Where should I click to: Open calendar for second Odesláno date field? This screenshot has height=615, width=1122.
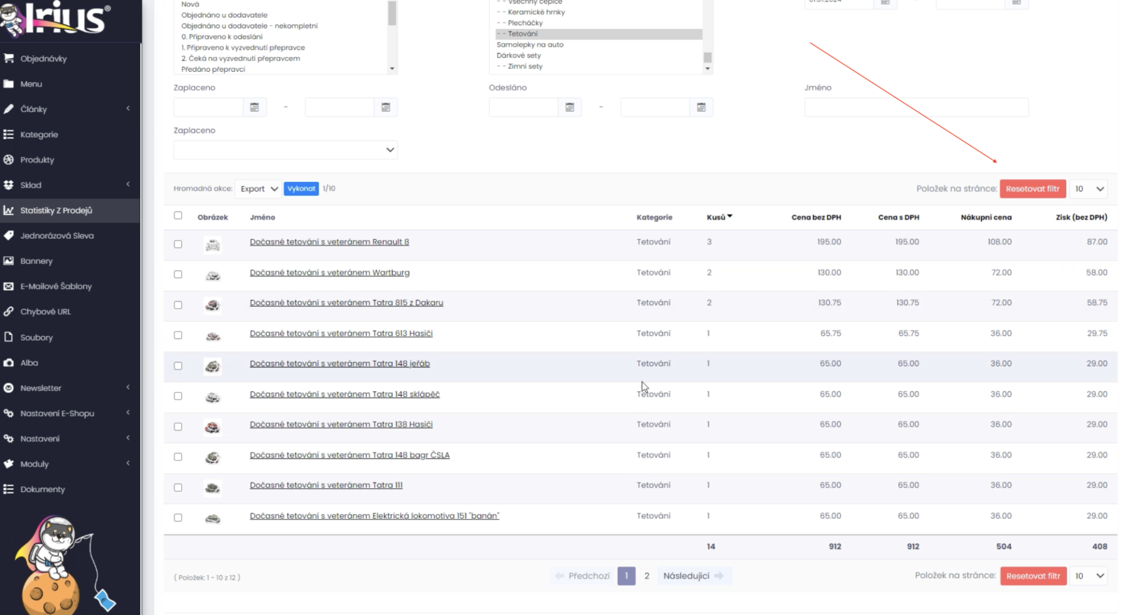pyautogui.click(x=701, y=107)
